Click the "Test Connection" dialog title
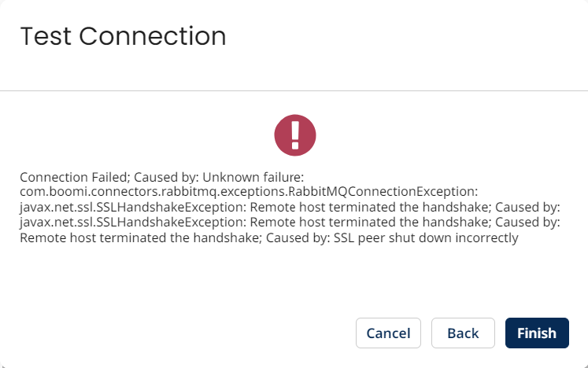The image size is (588, 368). click(123, 36)
